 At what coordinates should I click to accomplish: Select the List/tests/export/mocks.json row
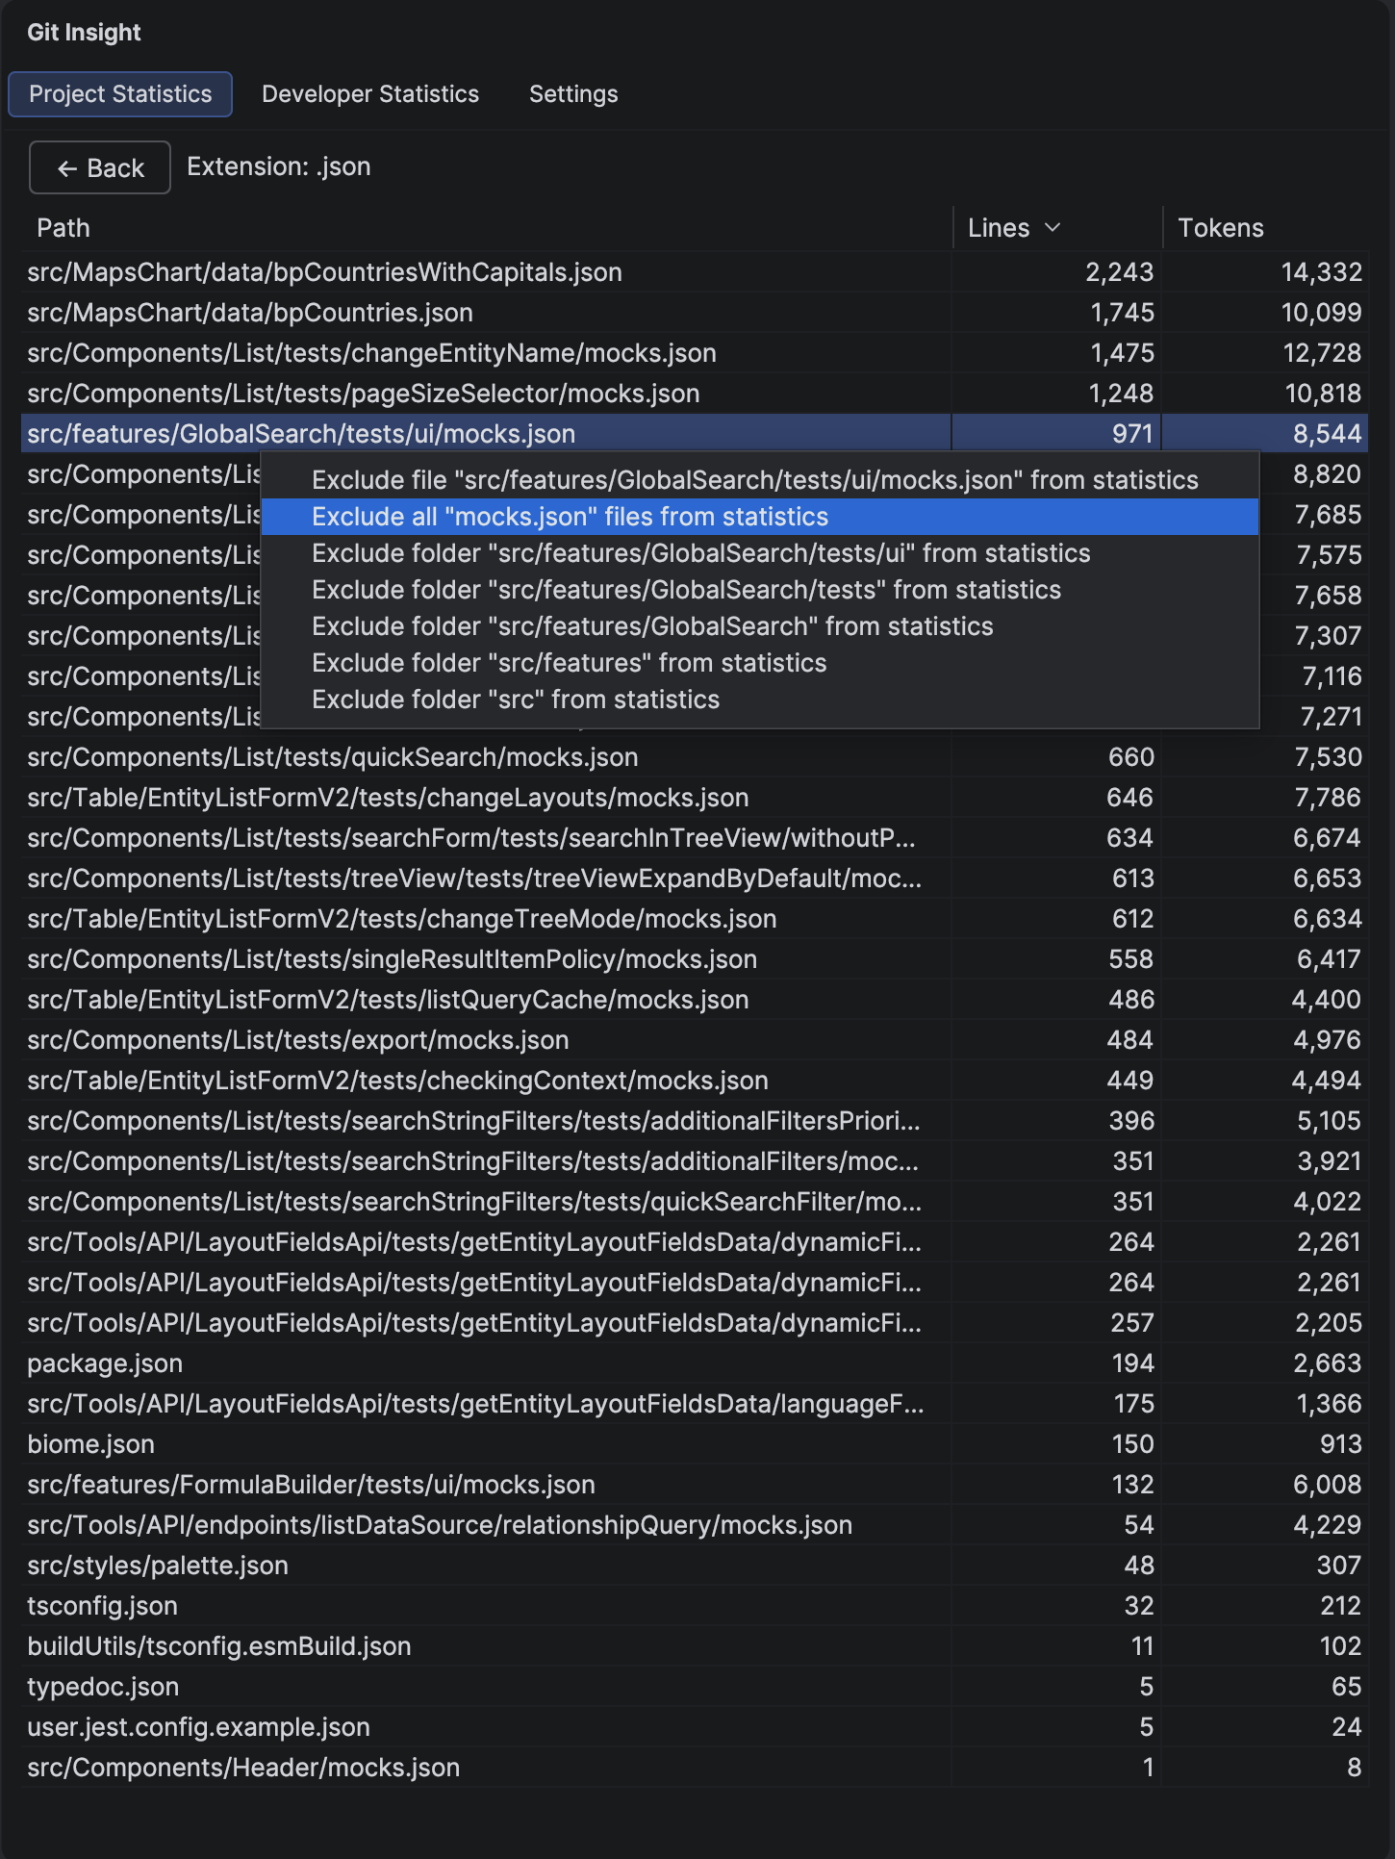click(695, 1040)
